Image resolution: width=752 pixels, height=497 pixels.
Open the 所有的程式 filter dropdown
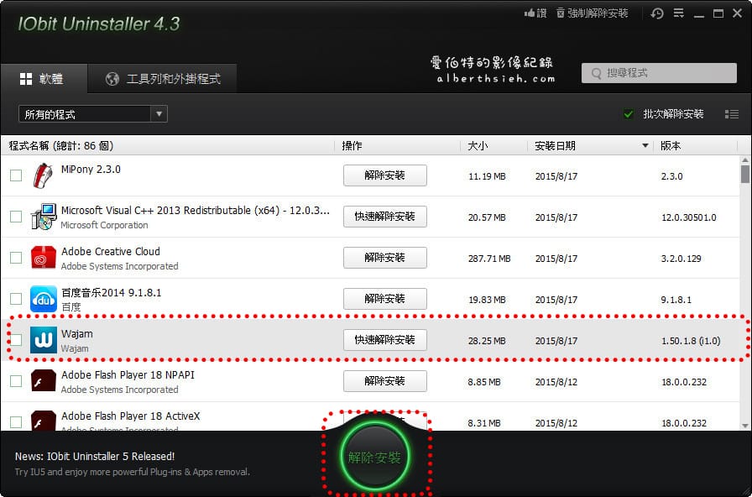(x=92, y=114)
